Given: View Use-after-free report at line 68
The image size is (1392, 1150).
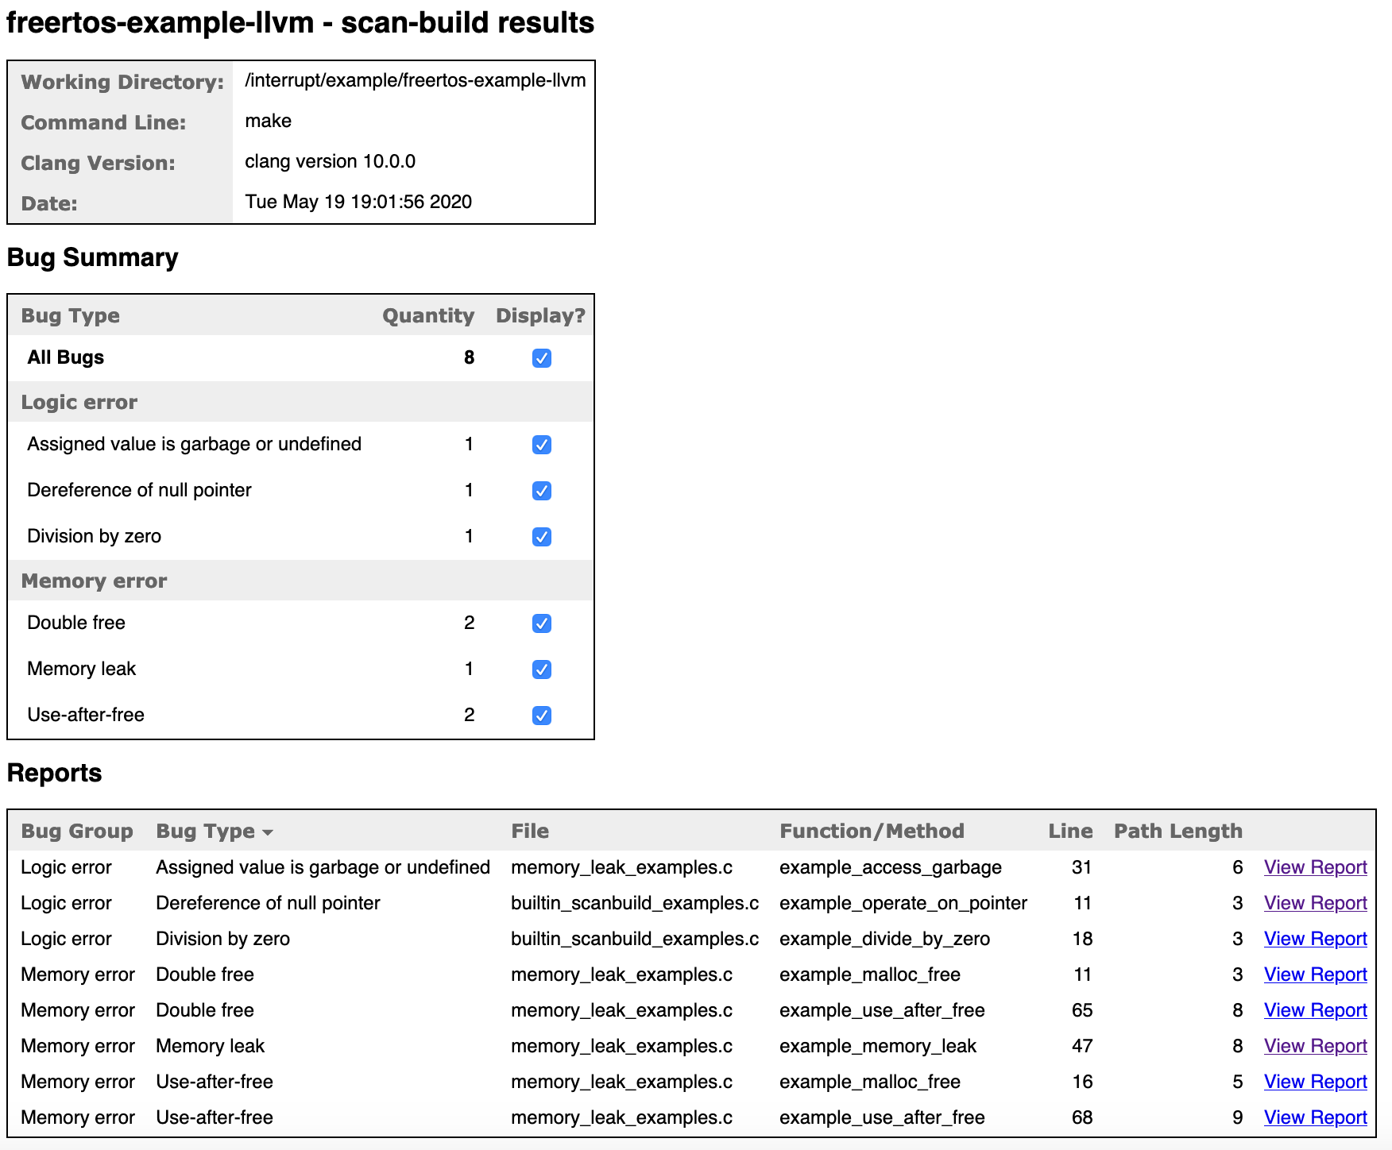Looking at the screenshot, I should click(1315, 1117).
